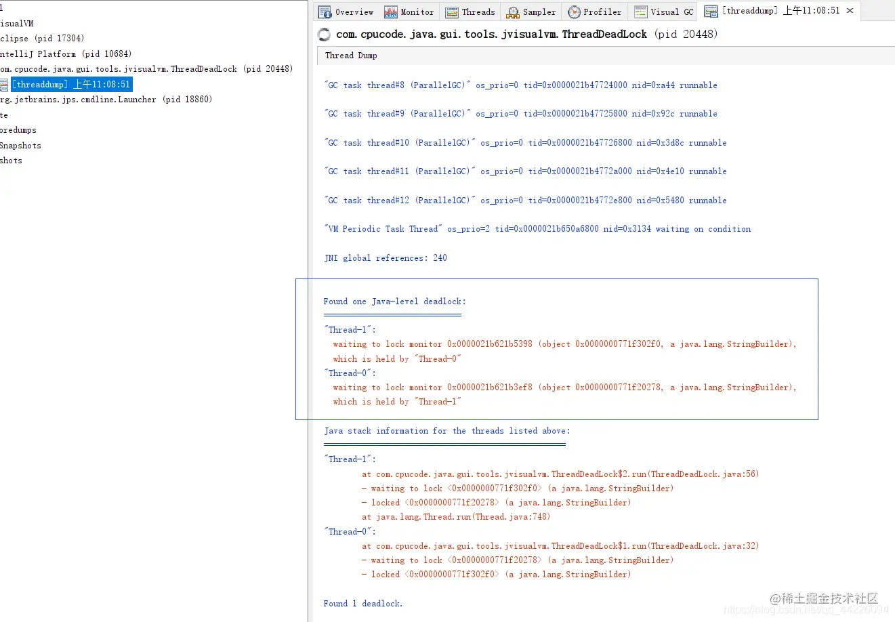
Task: Click the Thread Dump section header
Action: (606, 56)
